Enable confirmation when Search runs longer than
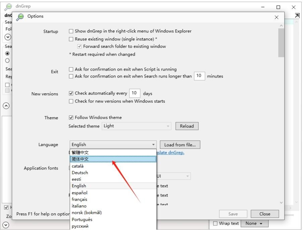Screen dimensions: 303x231 point(71,76)
